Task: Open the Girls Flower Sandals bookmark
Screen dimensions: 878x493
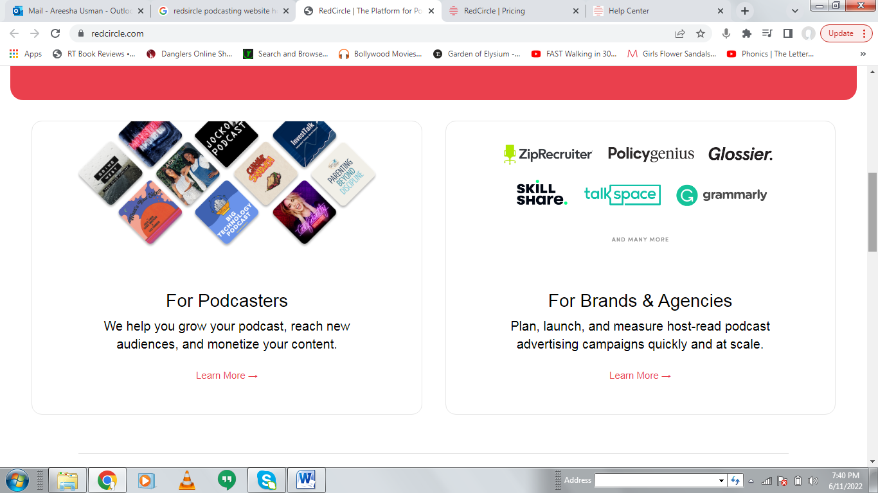Action: point(672,54)
